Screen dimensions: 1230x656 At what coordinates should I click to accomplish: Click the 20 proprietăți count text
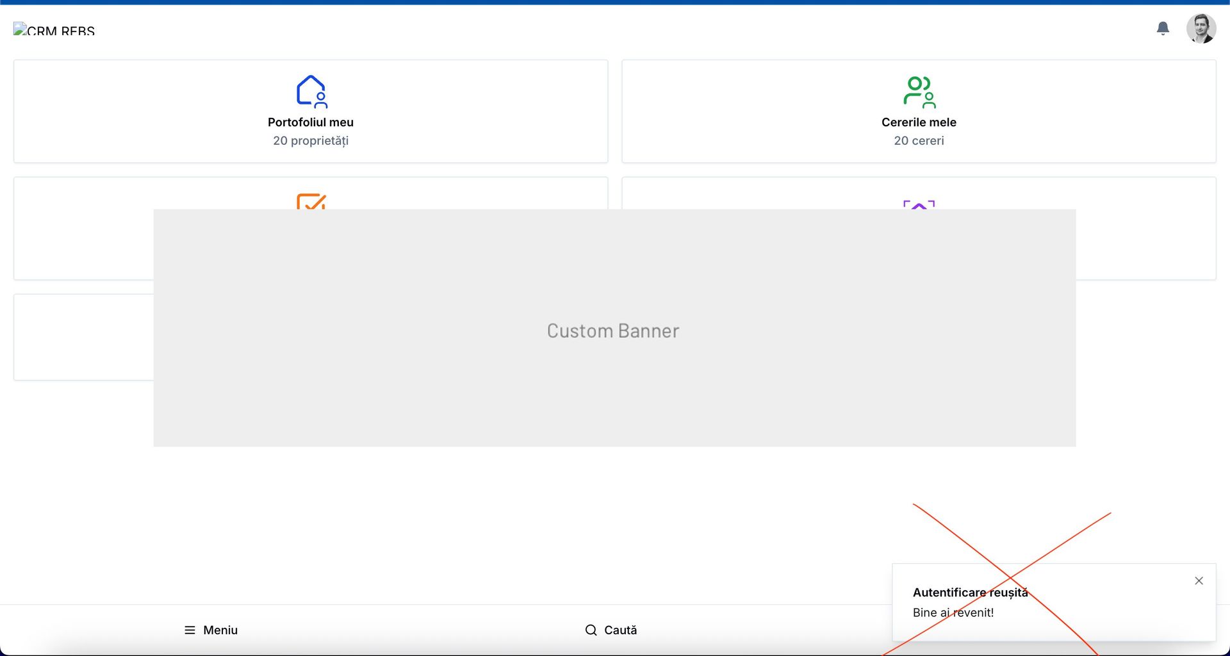coord(311,141)
